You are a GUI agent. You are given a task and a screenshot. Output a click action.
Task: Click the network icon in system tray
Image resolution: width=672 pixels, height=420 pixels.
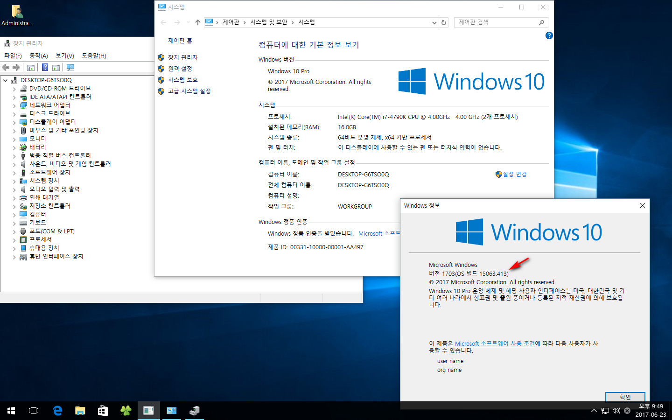(605, 411)
